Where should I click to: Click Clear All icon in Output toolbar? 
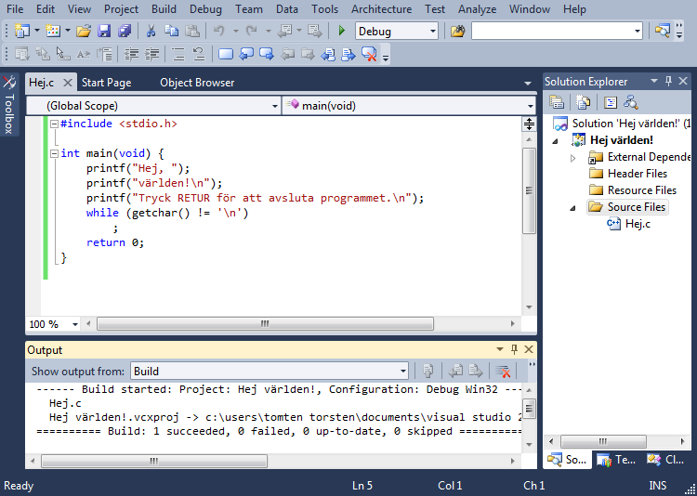tap(502, 371)
